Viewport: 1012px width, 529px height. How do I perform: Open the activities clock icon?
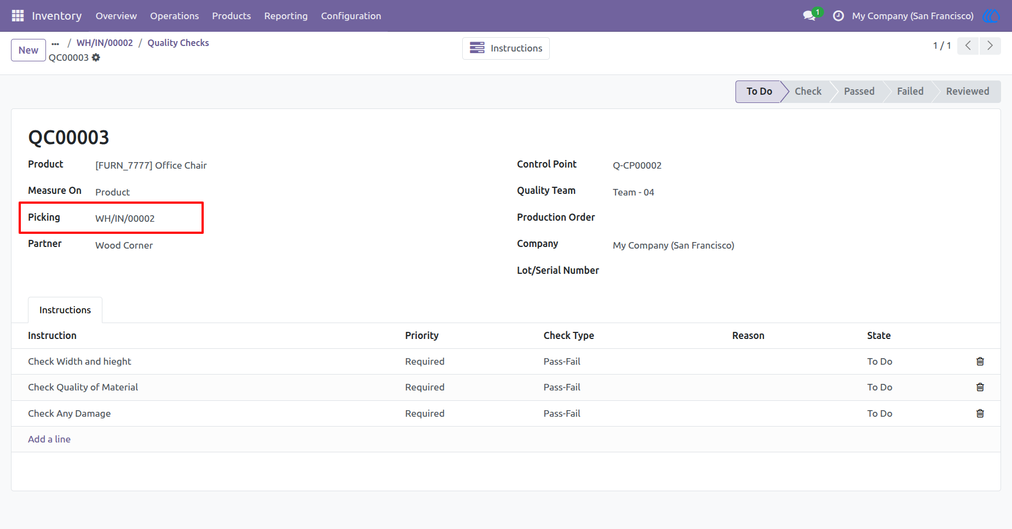point(838,16)
